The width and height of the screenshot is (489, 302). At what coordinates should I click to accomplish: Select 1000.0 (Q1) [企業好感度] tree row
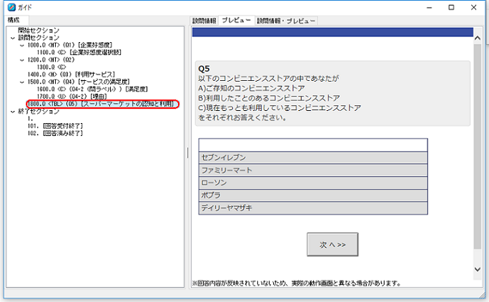coord(70,45)
